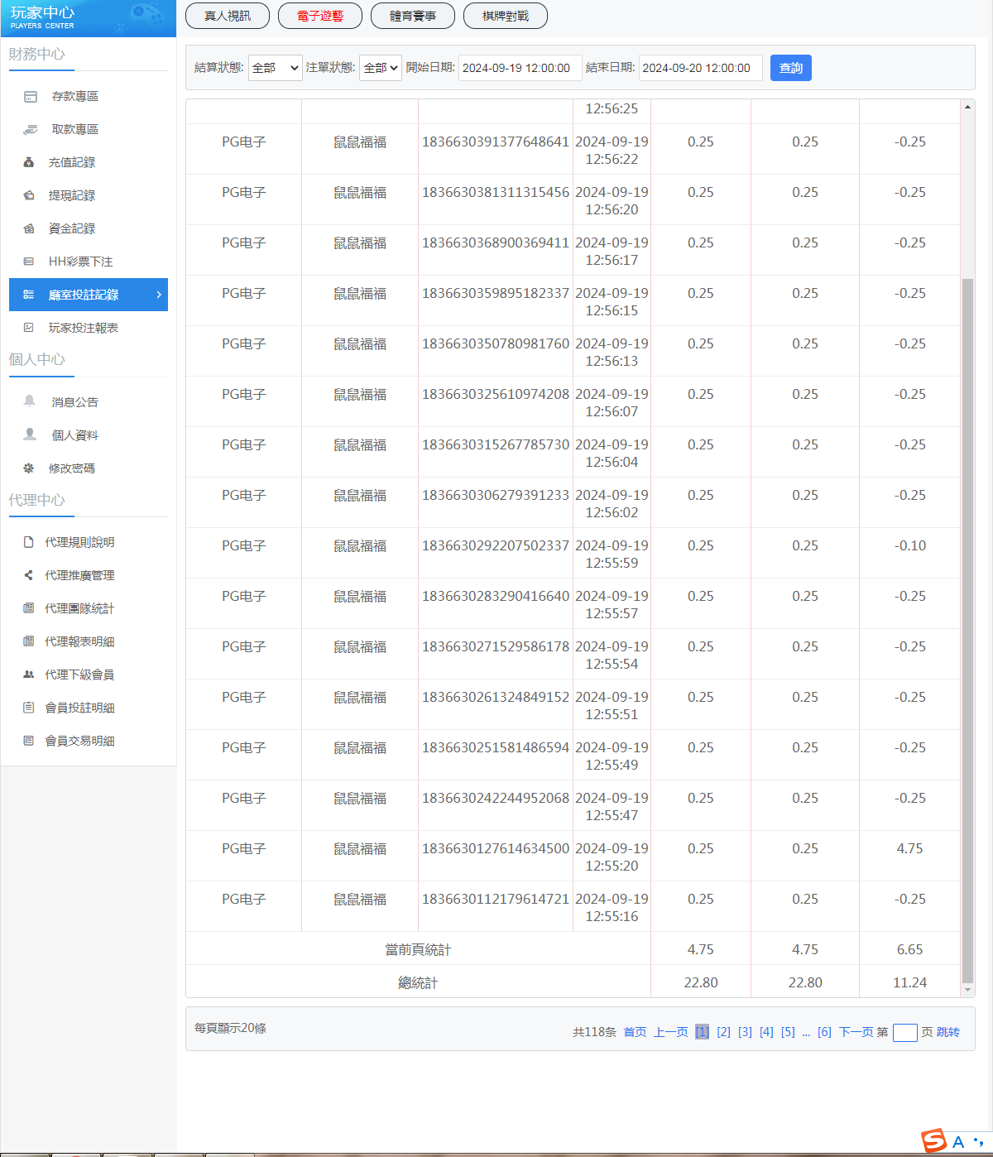The height and width of the screenshot is (1157, 993).
Task: Select the 體育賽事 tab
Action: coord(413,16)
